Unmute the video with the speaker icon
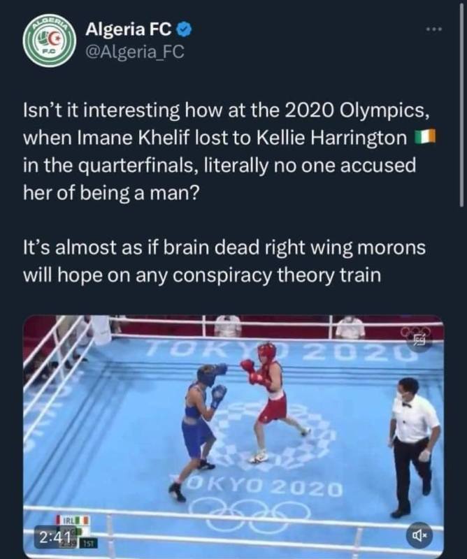 click(x=419, y=535)
